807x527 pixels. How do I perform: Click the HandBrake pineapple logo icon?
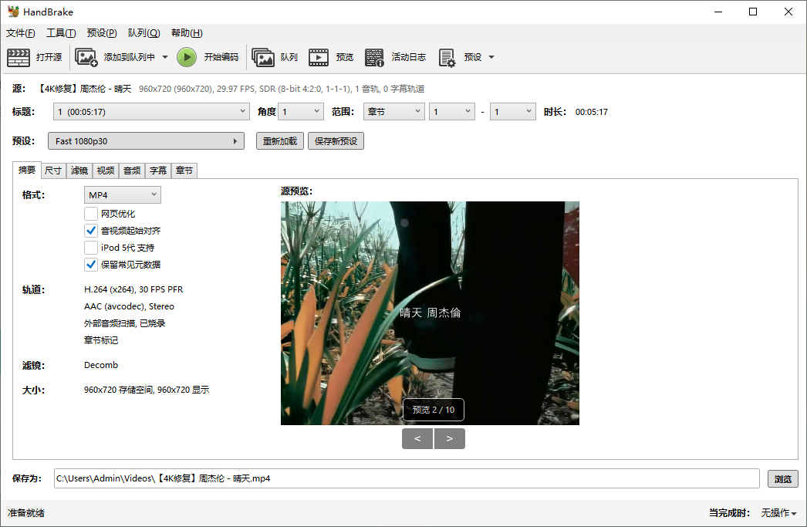pyautogui.click(x=13, y=11)
